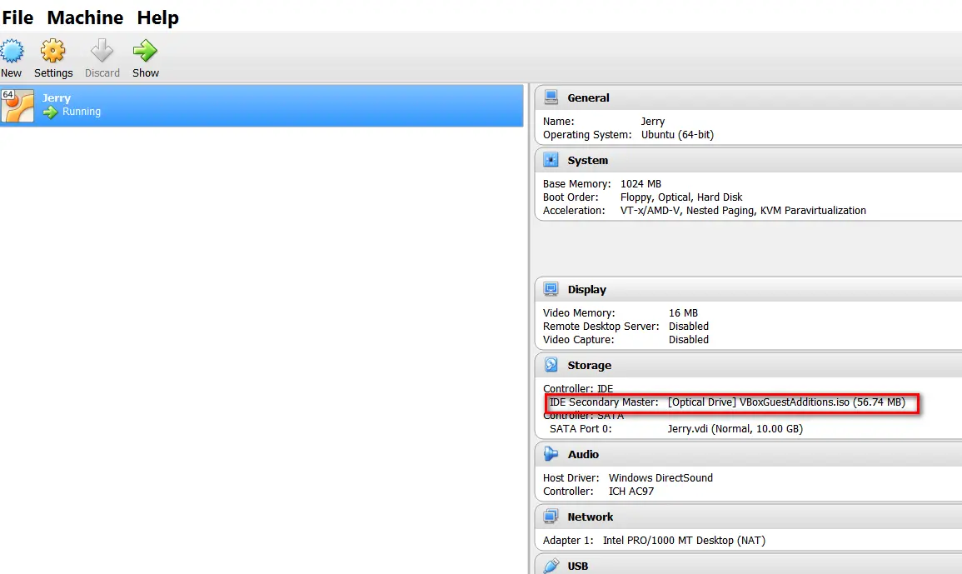Click the Boot Order Floppy, Optical value

tap(681, 197)
